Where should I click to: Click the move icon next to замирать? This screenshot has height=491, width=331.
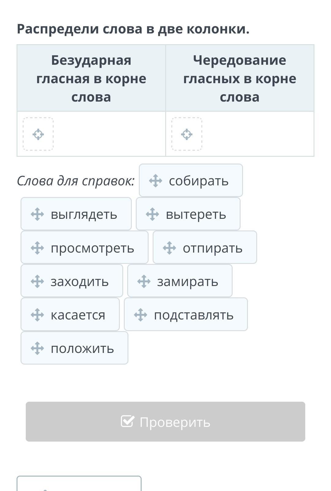pyautogui.click(x=144, y=281)
